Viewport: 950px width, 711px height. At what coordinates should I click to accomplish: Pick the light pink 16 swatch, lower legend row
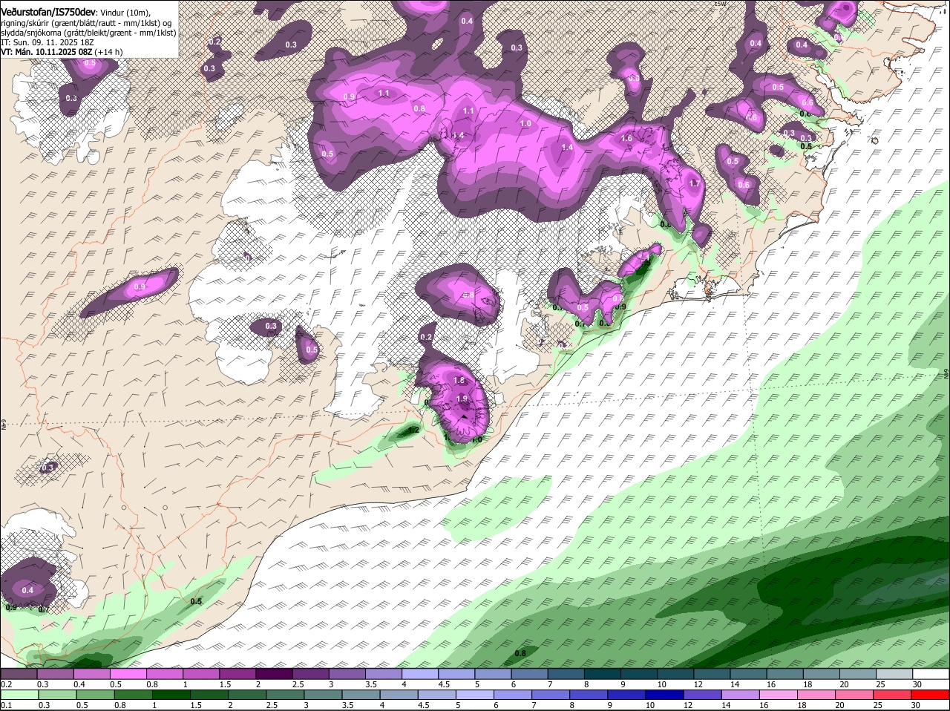pos(780,695)
